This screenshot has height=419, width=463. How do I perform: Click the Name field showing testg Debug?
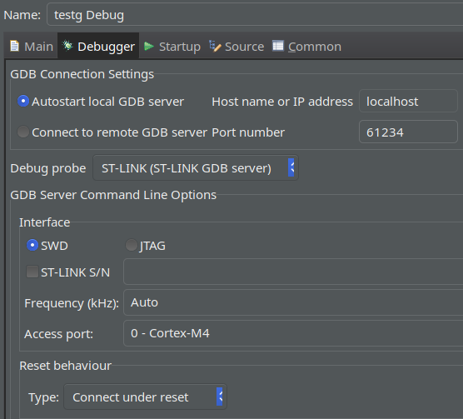(255, 14)
